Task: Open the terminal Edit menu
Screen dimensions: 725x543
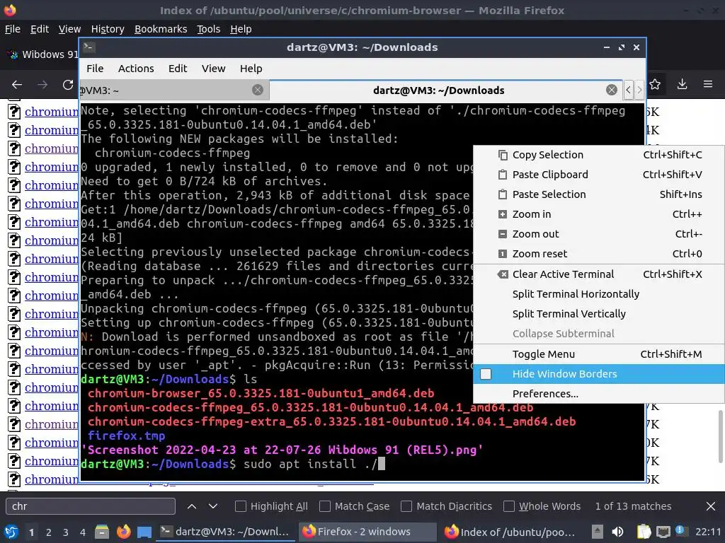Action: 178,69
